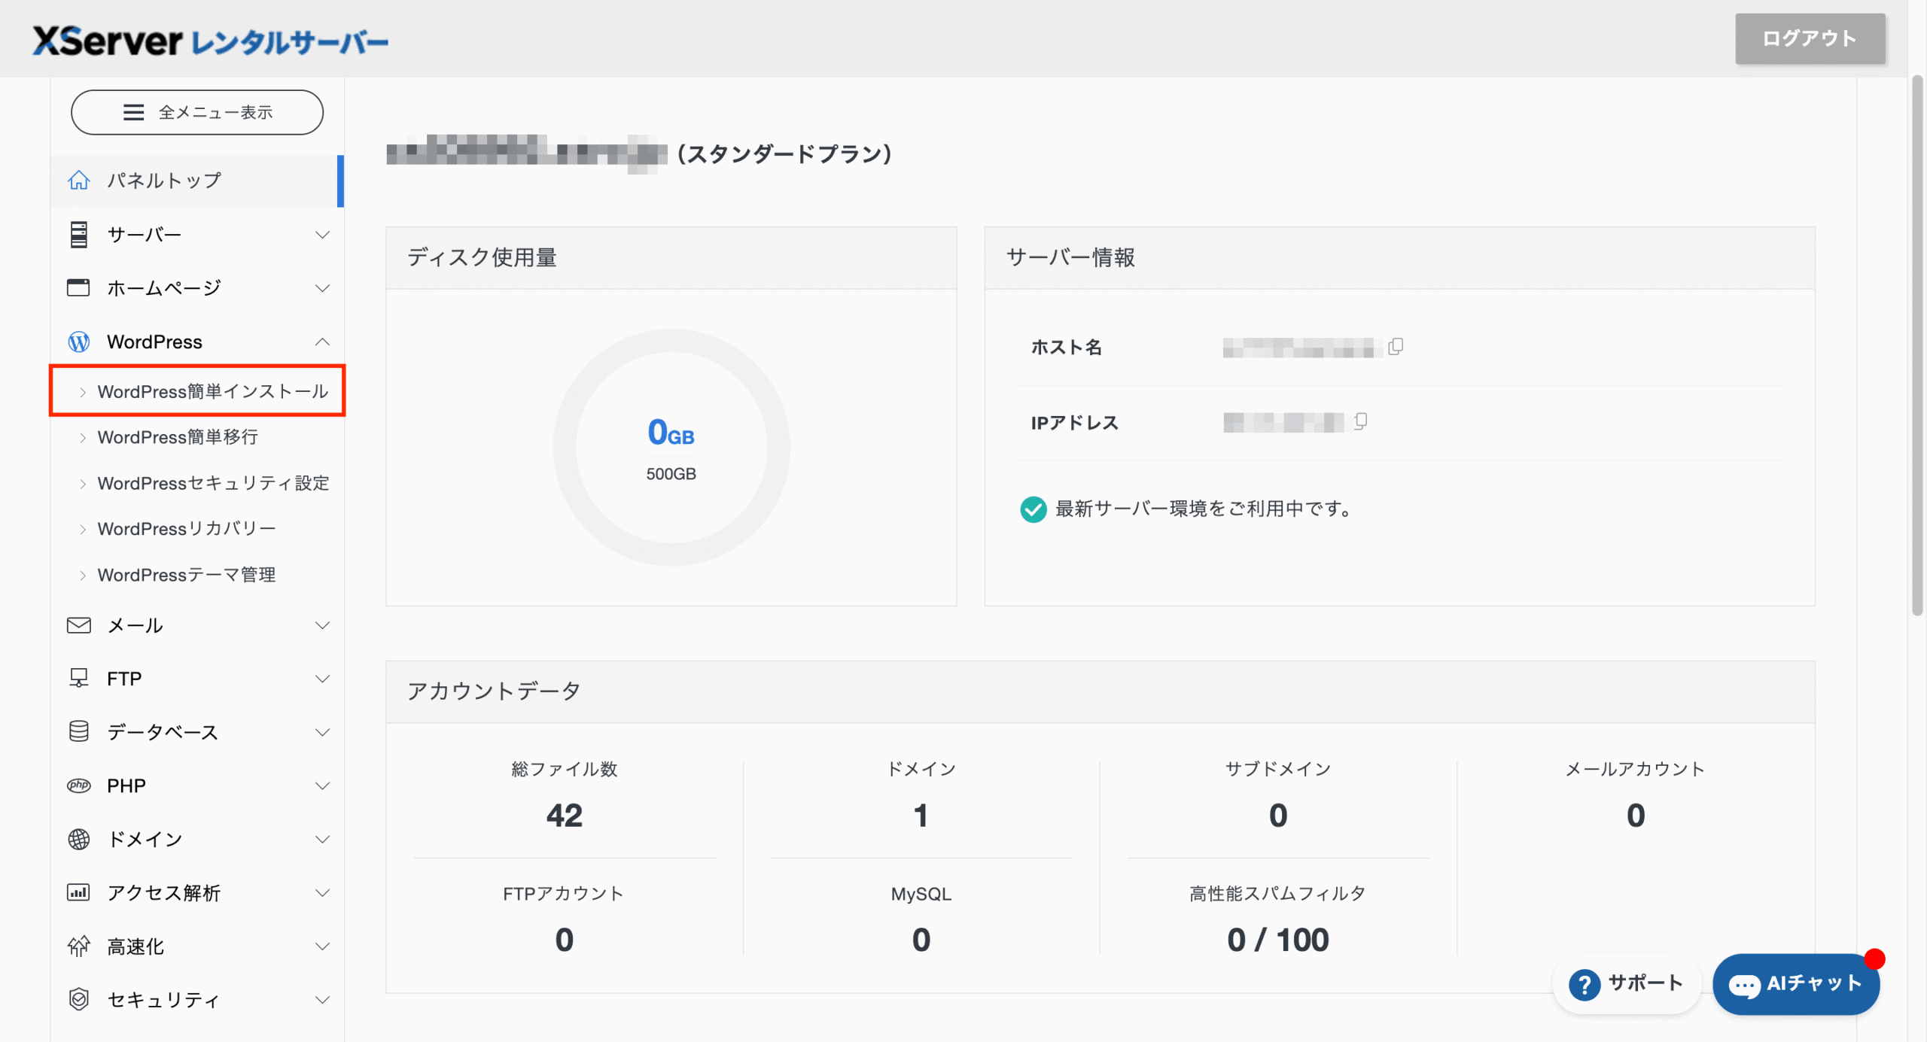
Task: Expand the メール menu chevron
Action: pos(322,625)
